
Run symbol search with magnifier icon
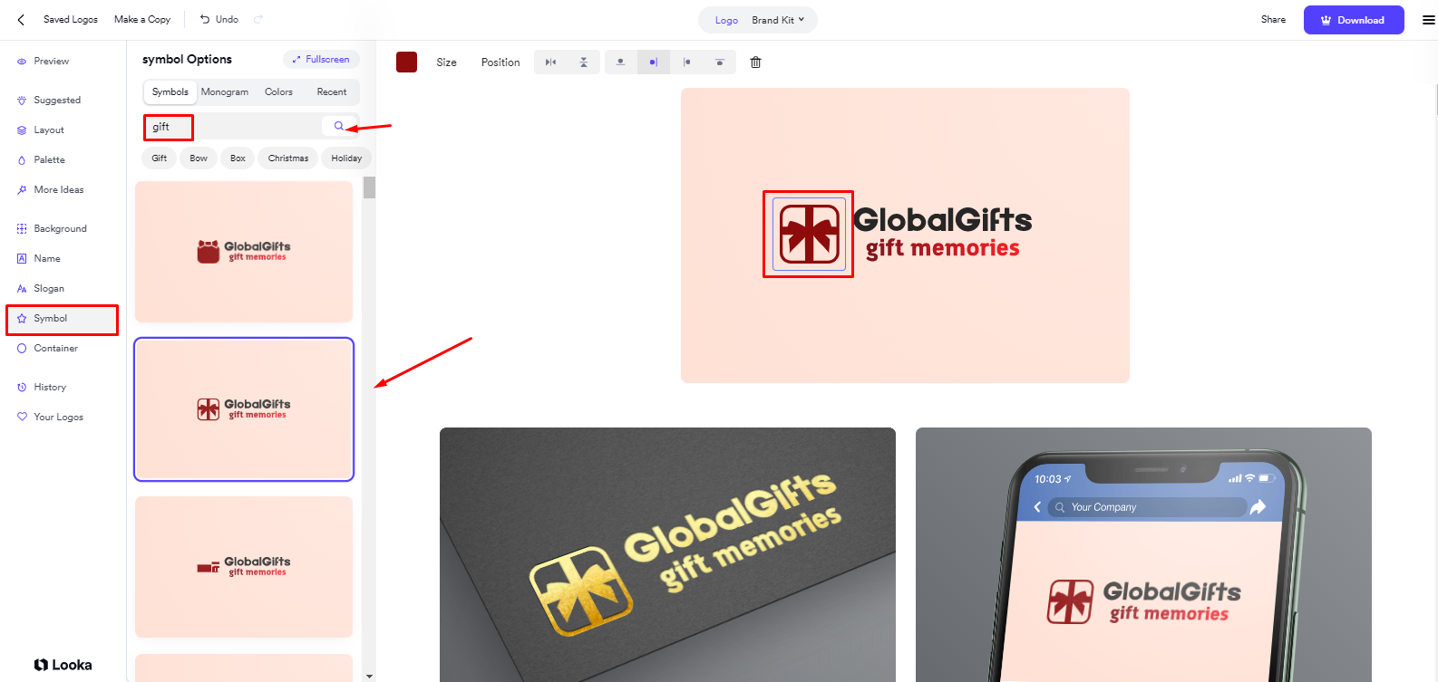(x=339, y=127)
